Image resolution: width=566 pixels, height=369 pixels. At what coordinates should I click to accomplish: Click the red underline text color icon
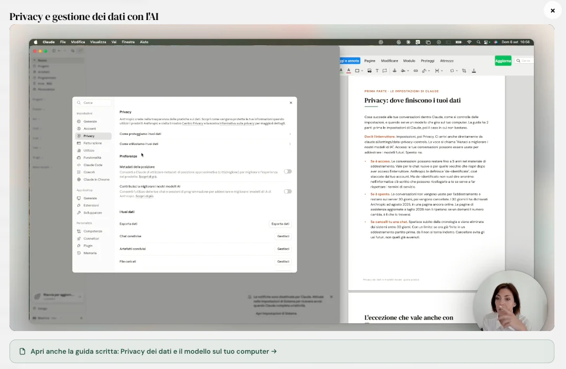[349, 71]
